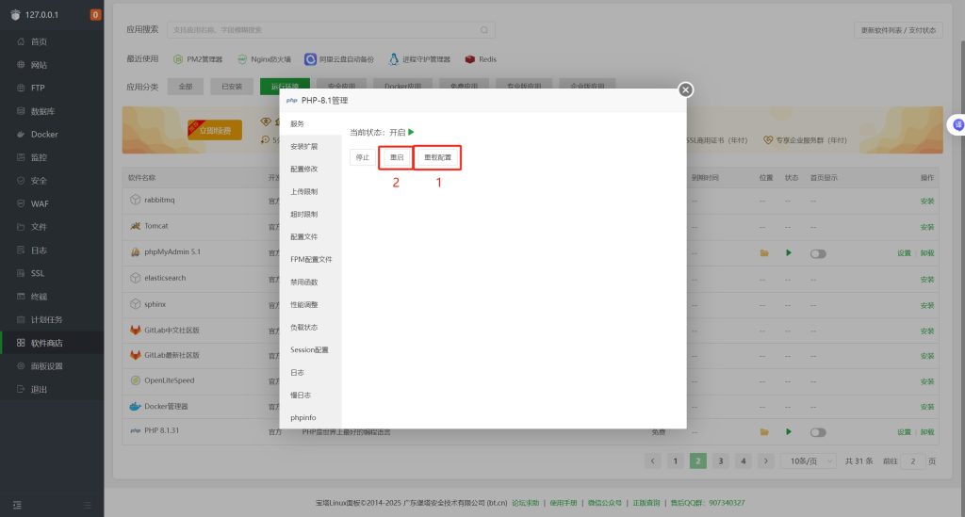
Task: Open the 慢日志 tab
Action: click(310, 396)
